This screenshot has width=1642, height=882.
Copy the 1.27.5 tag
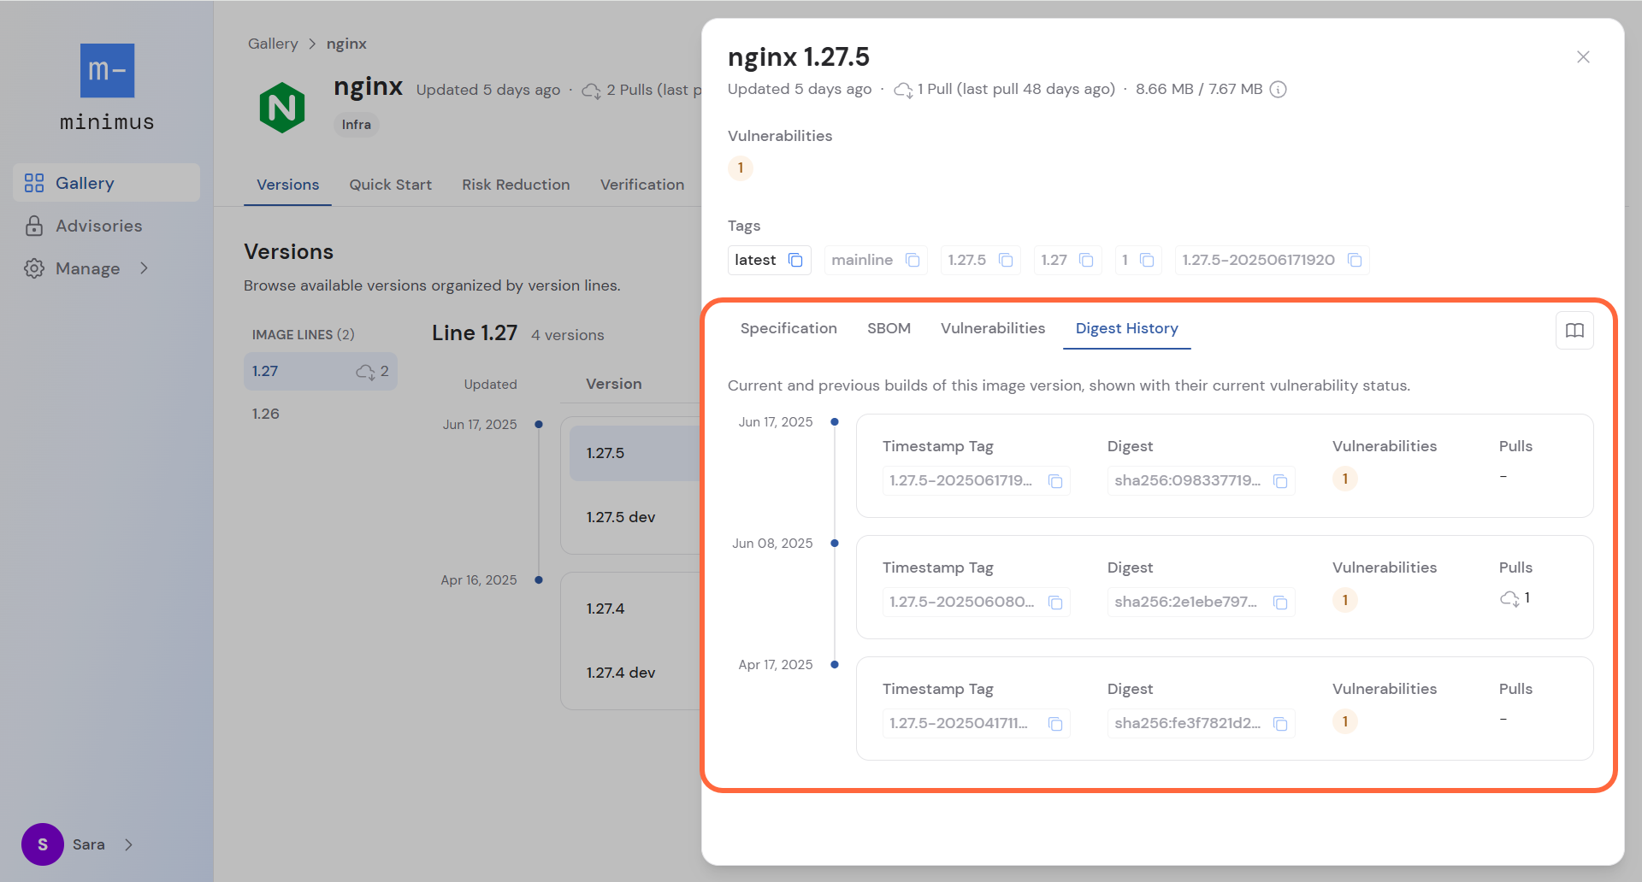(1006, 260)
